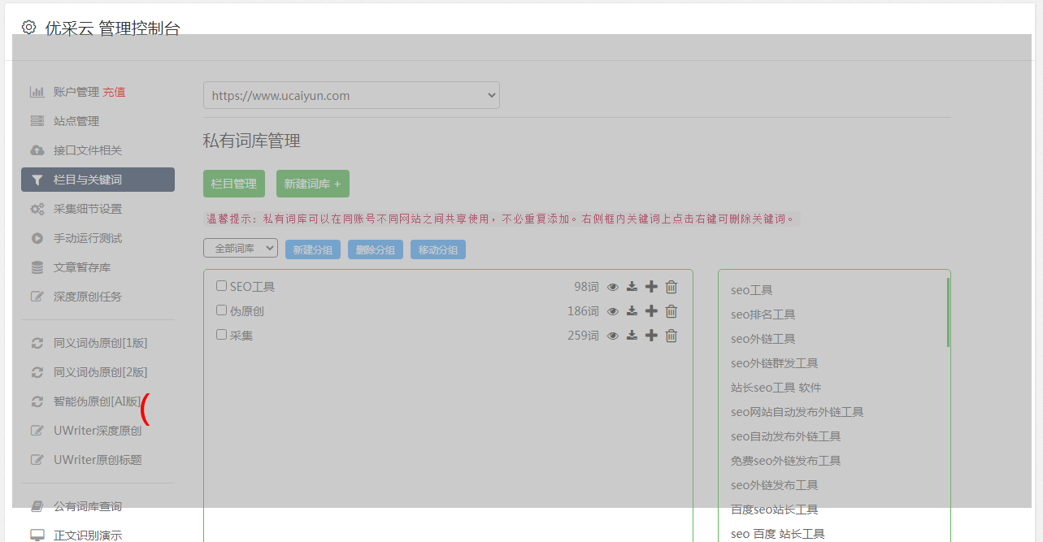The width and height of the screenshot is (1043, 542).
Task: Select keyword seo网站自动发布外链工具
Action: tap(797, 412)
